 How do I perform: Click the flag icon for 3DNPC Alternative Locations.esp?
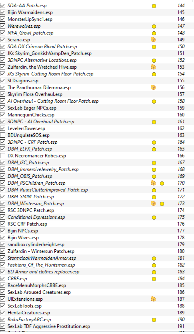(154, 61)
